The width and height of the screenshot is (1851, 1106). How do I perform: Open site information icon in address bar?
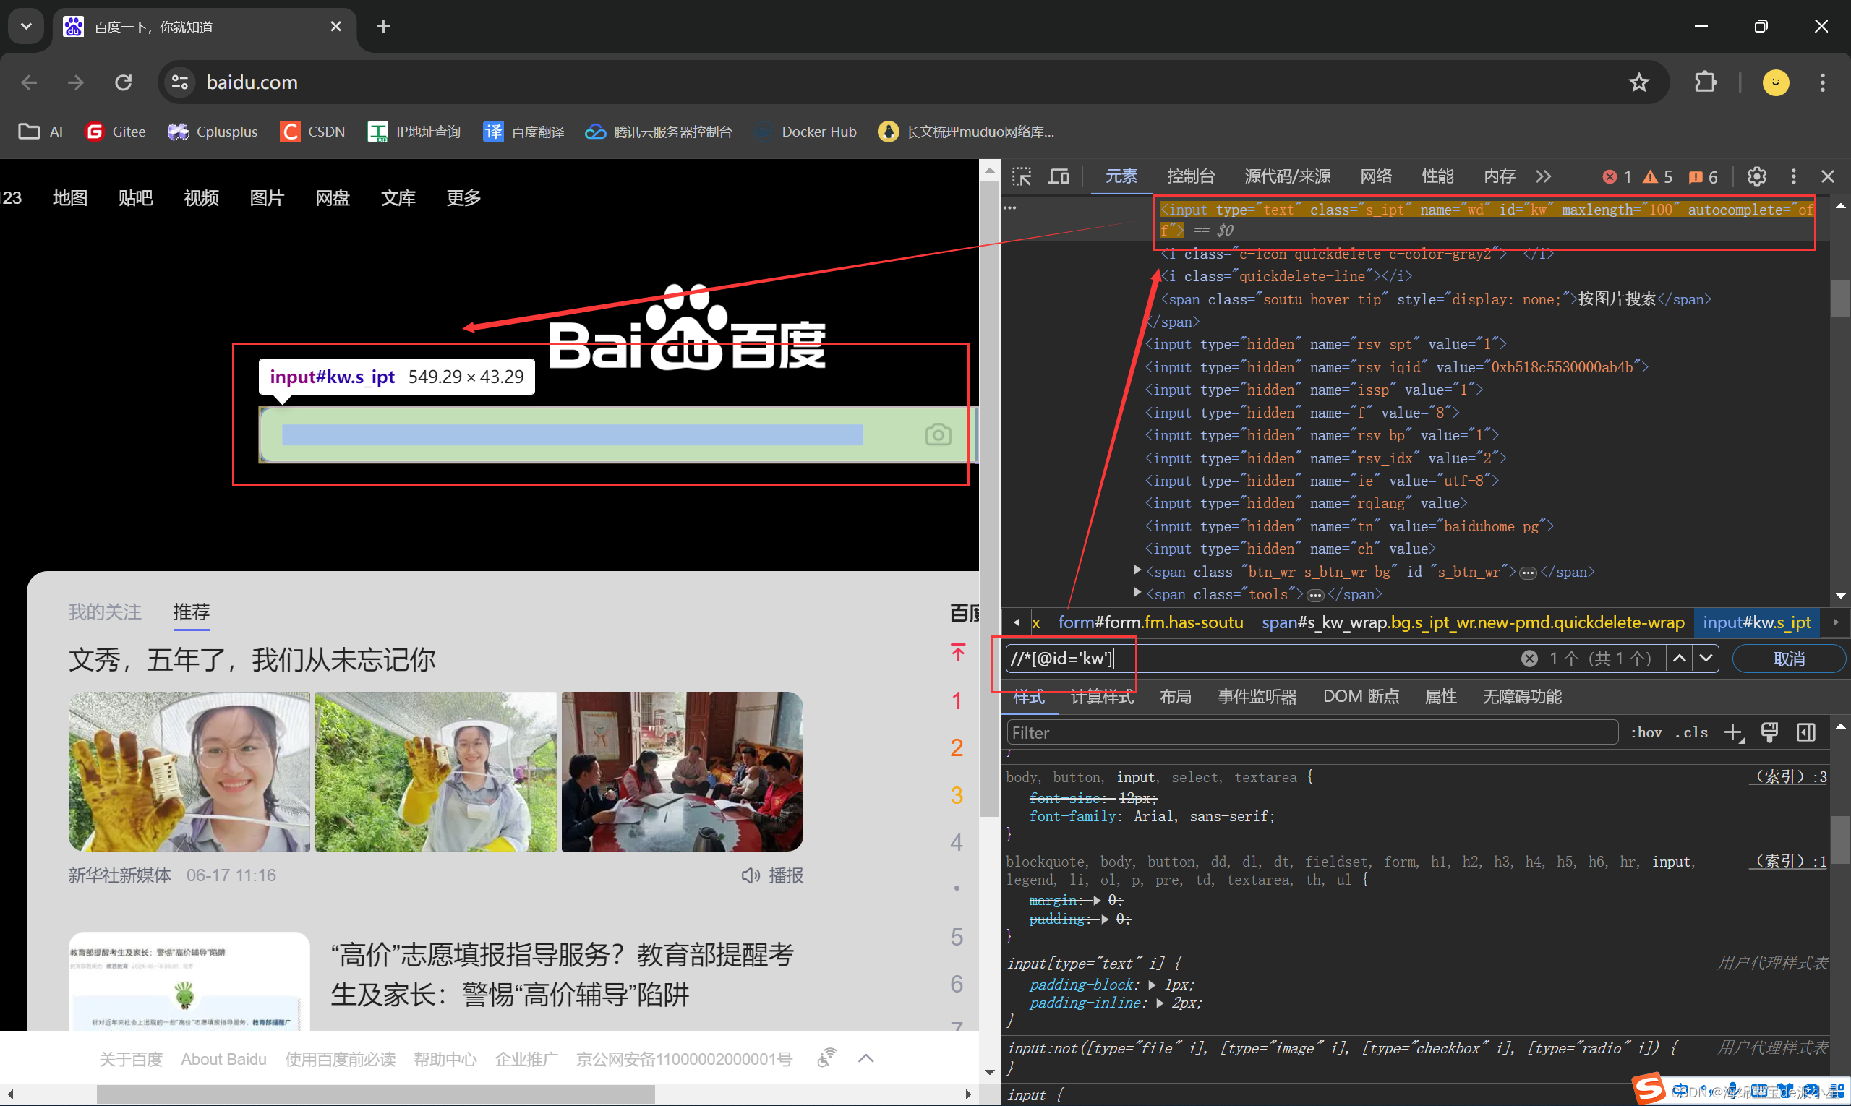point(179,82)
